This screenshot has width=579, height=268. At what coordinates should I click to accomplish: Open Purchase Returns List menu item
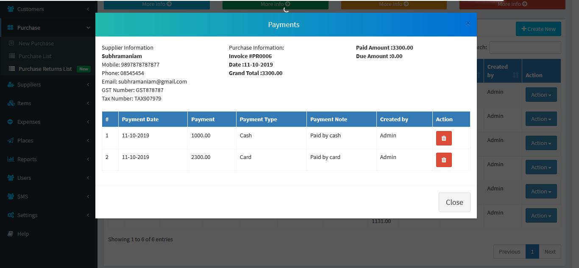[x=45, y=69]
